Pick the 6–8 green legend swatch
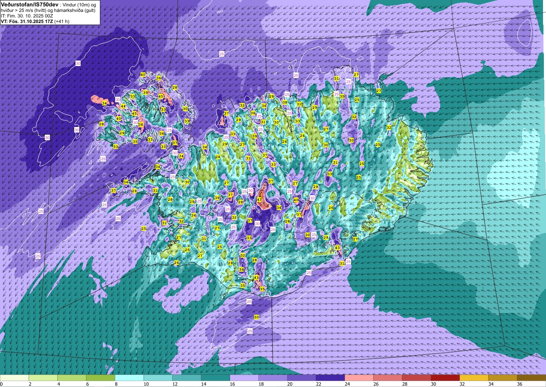The width and height of the screenshot is (546, 387). [x=101, y=378]
